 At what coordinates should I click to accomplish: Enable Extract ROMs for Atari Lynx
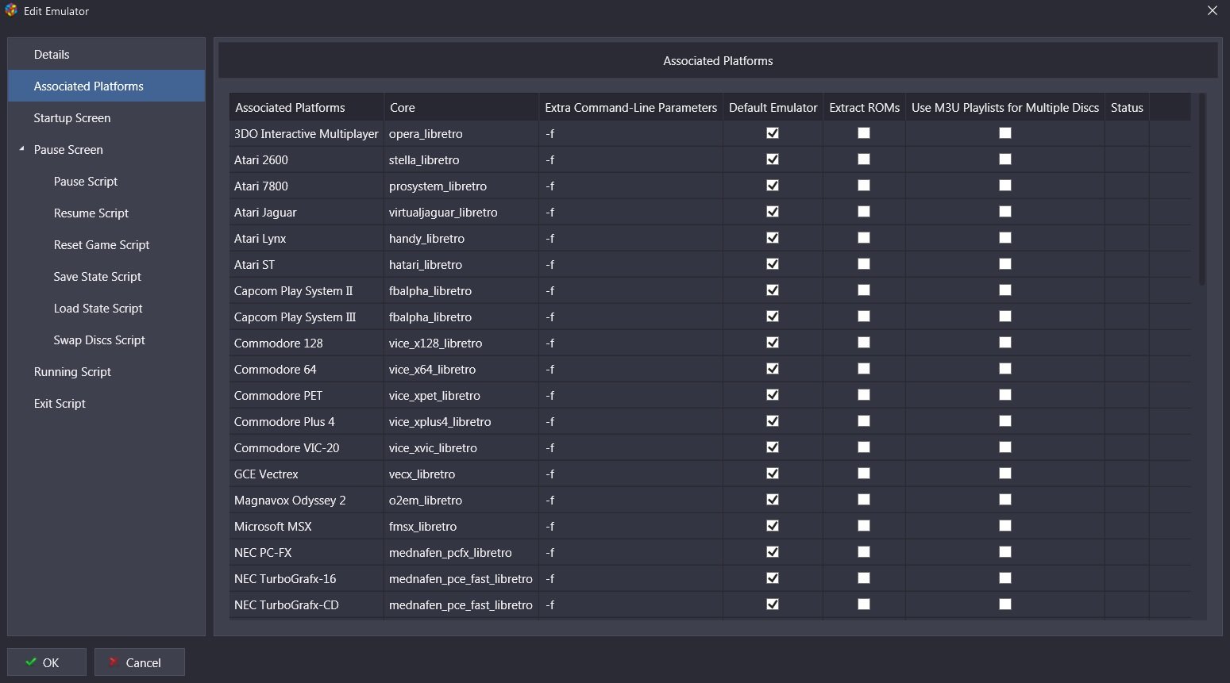(x=864, y=238)
